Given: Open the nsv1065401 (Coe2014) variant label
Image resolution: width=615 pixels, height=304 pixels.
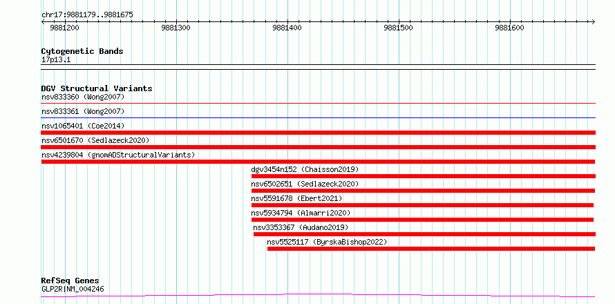Looking at the screenshot, I should [x=83, y=126].
